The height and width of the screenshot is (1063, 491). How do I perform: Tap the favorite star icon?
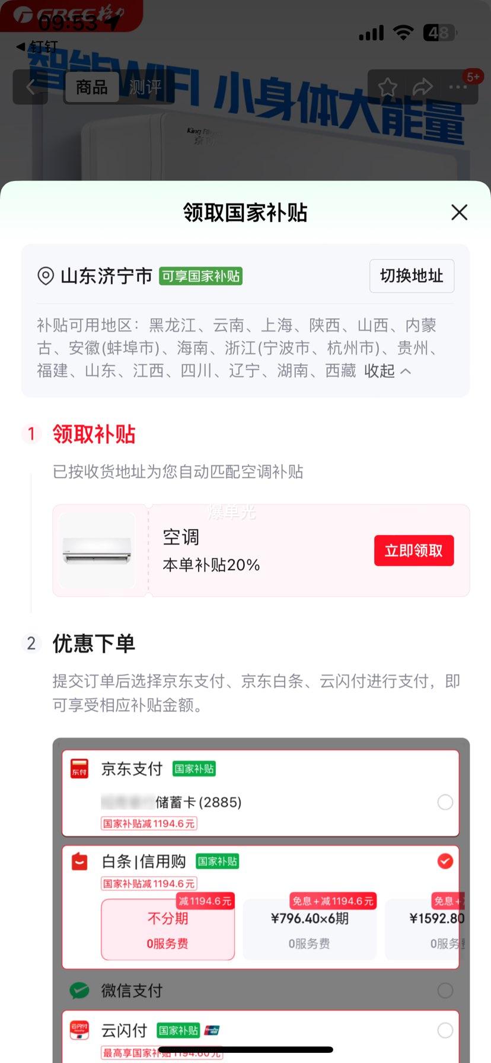click(x=388, y=87)
